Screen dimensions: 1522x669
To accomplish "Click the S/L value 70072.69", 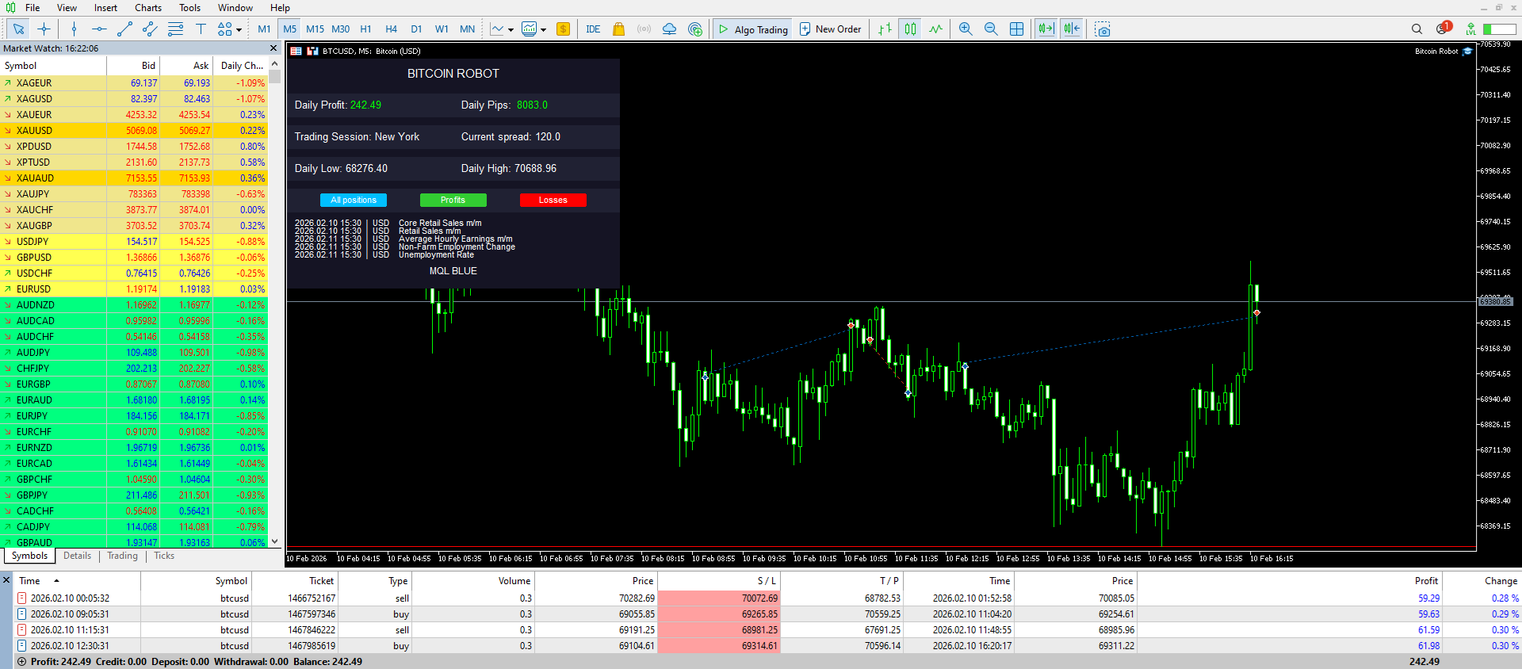I will pos(759,598).
